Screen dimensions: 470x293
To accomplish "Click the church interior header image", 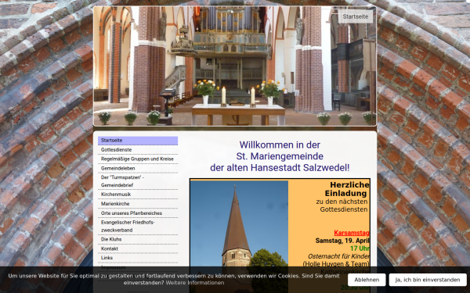I will pyautogui.click(x=235, y=66).
